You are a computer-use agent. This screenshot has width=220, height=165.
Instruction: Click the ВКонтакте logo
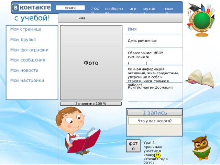click(31, 8)
